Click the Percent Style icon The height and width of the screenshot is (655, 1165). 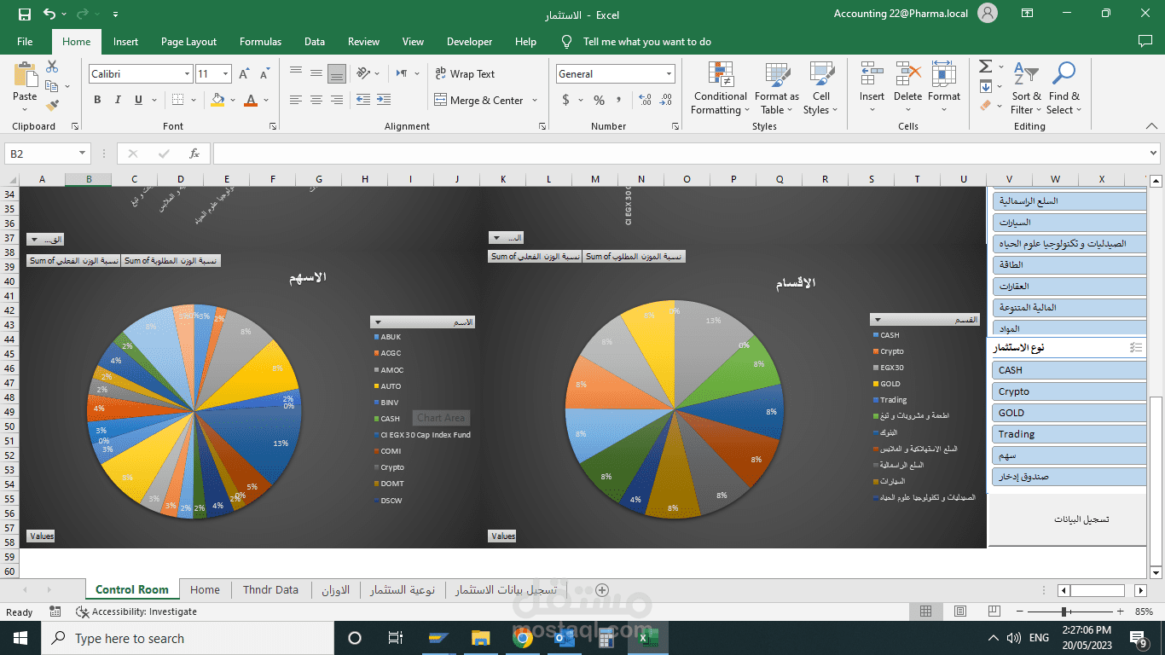click(599, 100)
